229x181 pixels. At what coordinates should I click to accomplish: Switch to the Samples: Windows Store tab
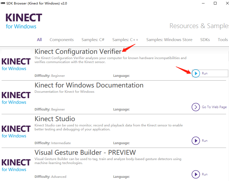tap(169, 39)
